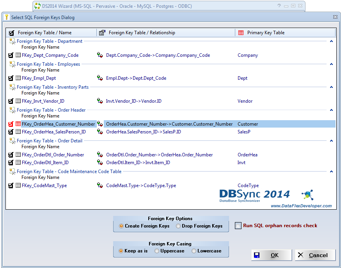This screenshot has height=268, width=341.
Task: Click red table icon for FKey_OrderHea_Customer_Number
Action: 18,124
